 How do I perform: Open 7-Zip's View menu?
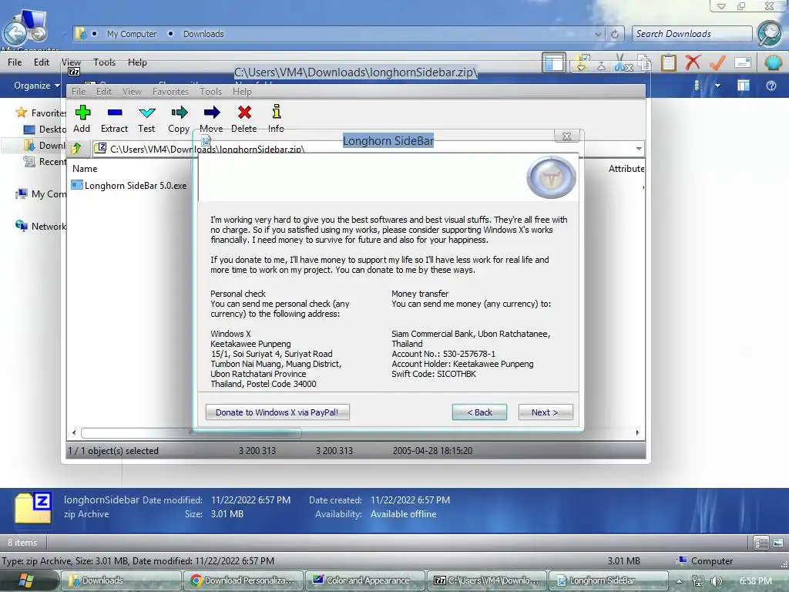tap(132, 91)
